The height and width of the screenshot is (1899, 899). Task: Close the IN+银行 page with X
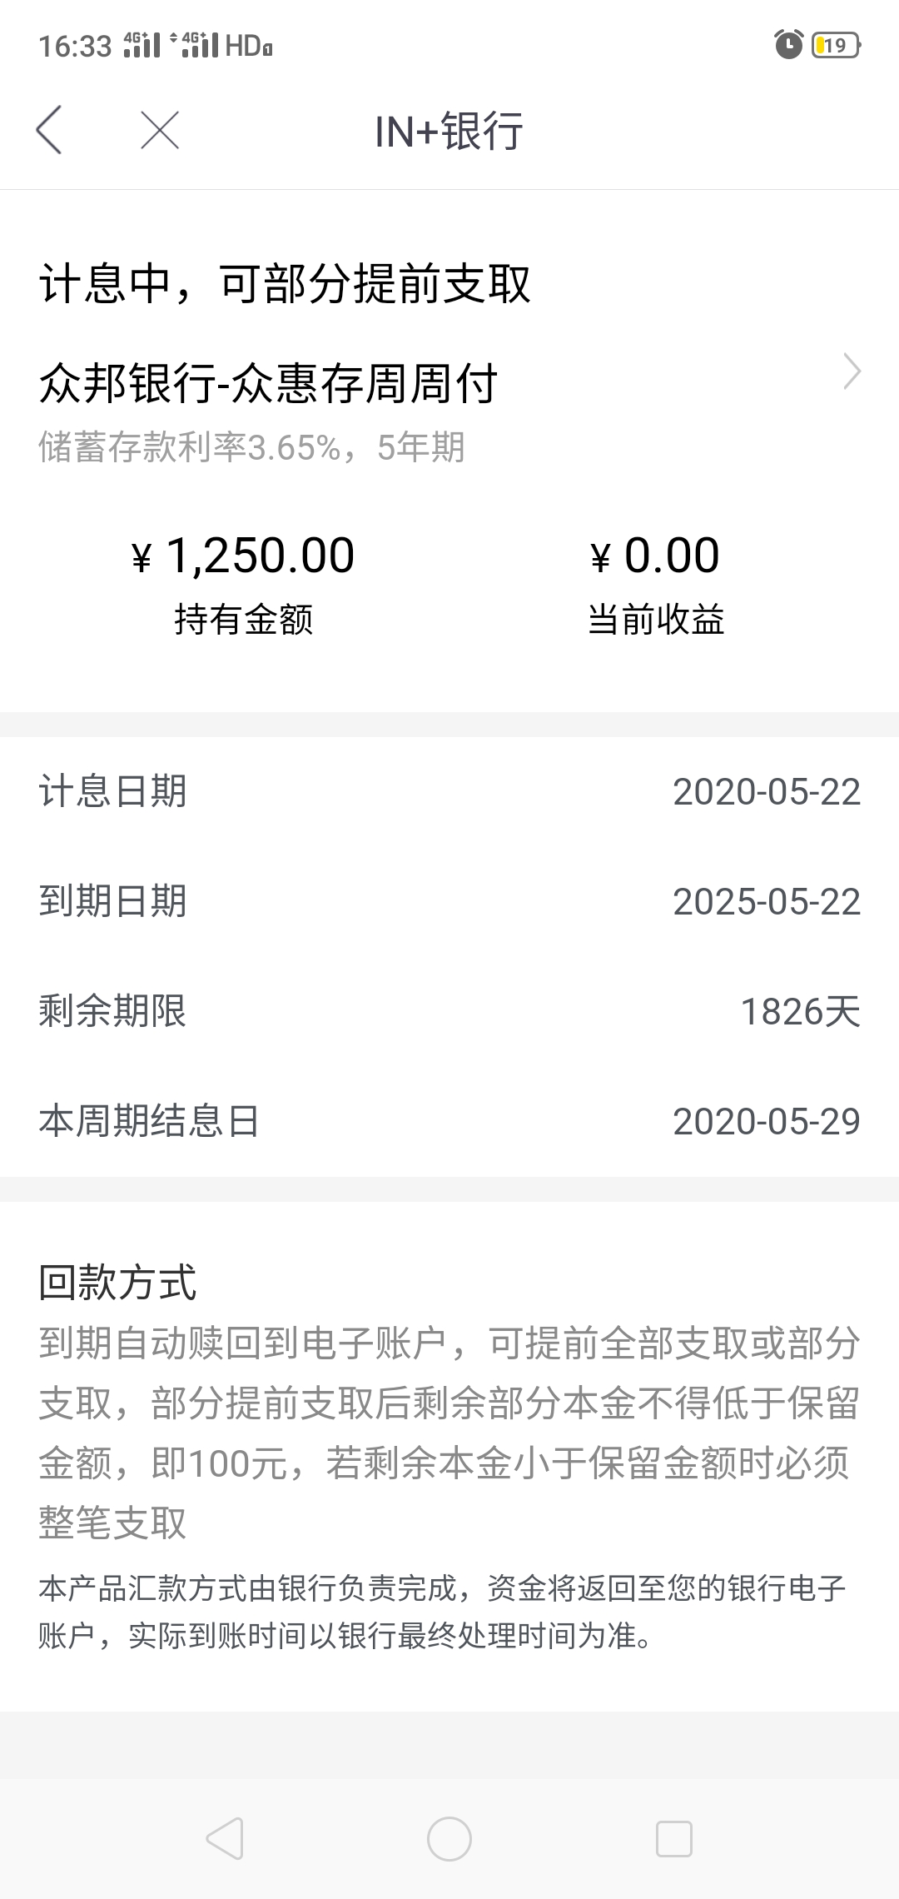160,131
